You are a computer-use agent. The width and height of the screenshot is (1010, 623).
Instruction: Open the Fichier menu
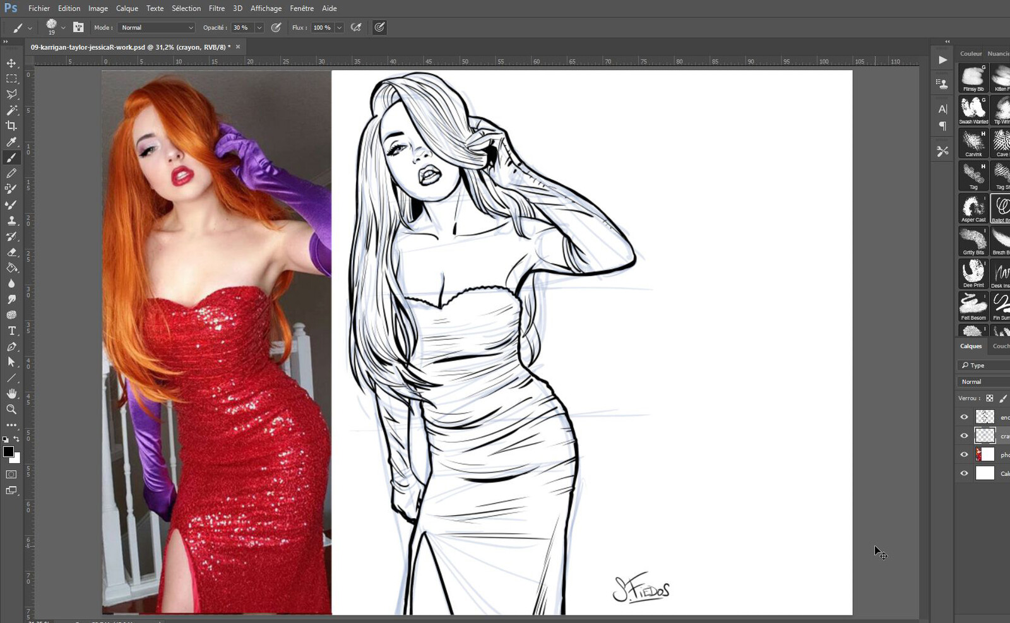click(39, 8)
